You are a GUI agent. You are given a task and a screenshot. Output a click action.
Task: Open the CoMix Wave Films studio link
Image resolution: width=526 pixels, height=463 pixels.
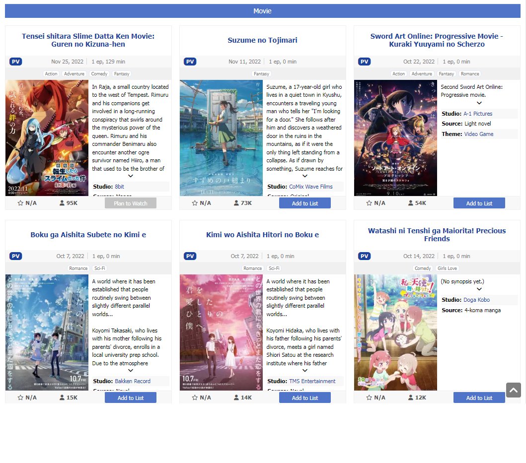(310, 187)
